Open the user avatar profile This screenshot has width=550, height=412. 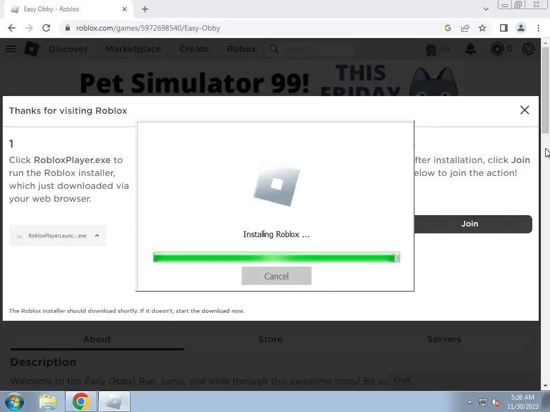pos(431,49)
